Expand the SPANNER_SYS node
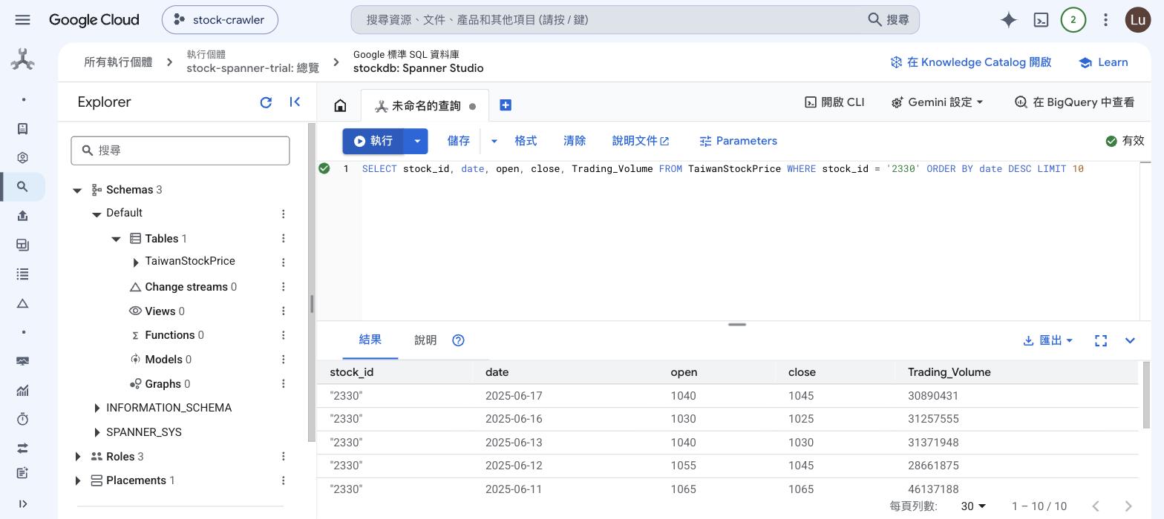Screen dimensions: 1164x519 point(97,432)
